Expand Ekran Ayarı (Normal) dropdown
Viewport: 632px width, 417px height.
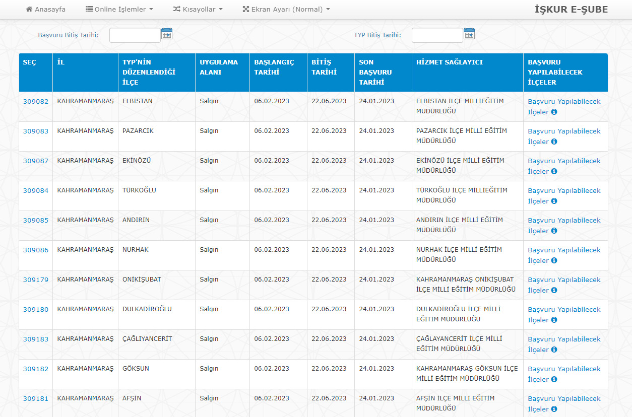(x=286, y=10)
